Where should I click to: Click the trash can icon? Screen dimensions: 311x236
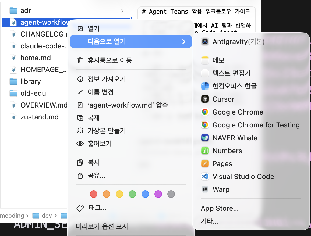(80, 60)
